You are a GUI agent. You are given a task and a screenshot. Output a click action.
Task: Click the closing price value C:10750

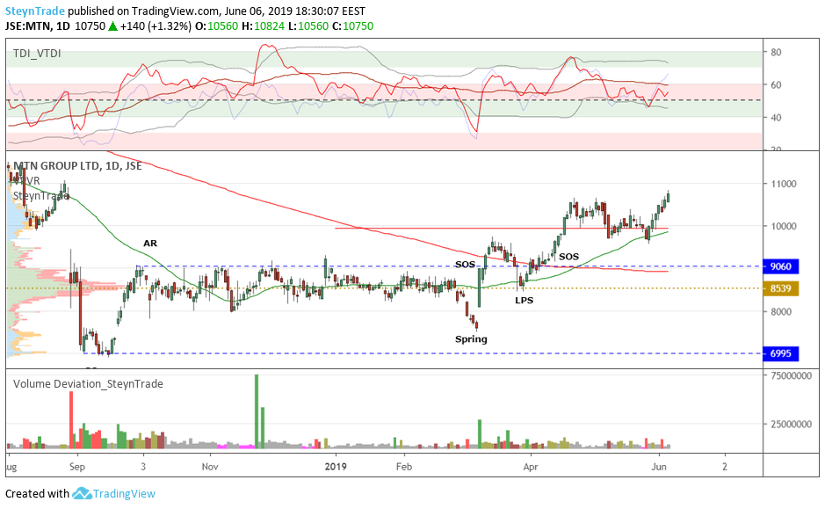pyautogui.click(x=353, y=26)
